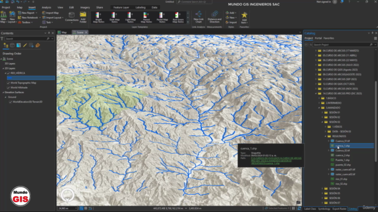
Task: Click the Catalog panel menu icon
Action: [x=376, y=38]
